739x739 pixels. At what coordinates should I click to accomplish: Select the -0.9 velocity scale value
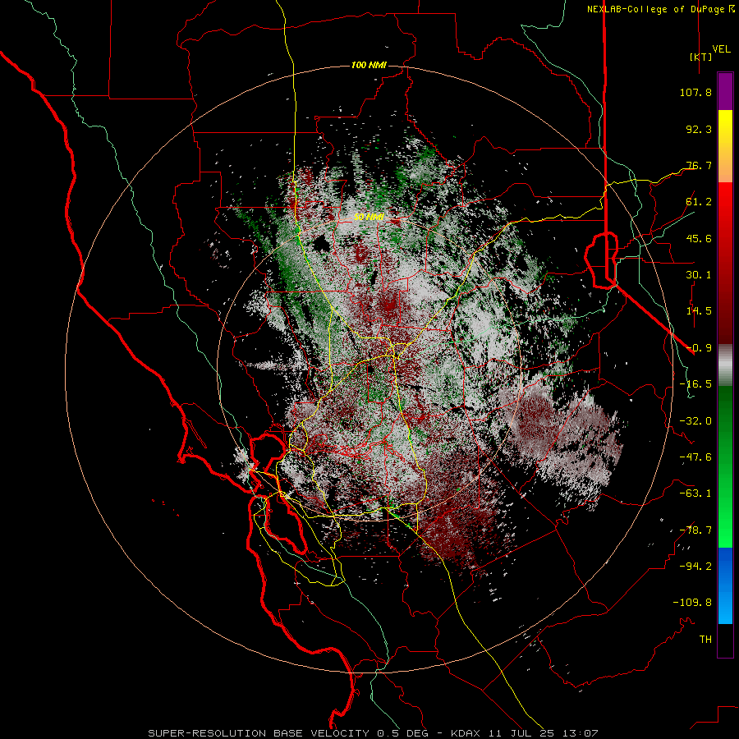pyautogui.click(x=699, y=348)
